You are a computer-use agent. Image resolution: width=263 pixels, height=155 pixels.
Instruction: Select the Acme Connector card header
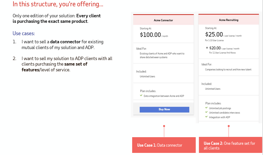coord(163,20)
